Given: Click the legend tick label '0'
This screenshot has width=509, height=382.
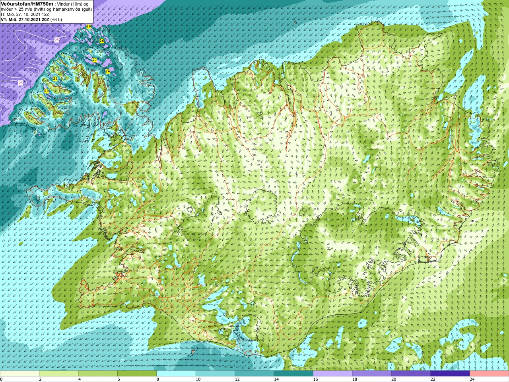Looking at the screenshot, I should point(1,379).
